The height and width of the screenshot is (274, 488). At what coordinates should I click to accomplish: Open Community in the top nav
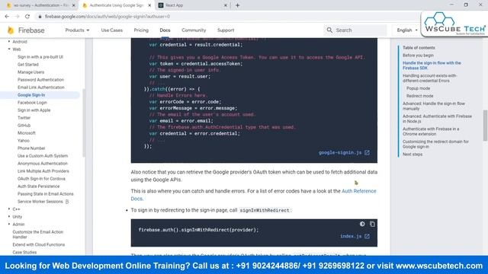(194, 30)
